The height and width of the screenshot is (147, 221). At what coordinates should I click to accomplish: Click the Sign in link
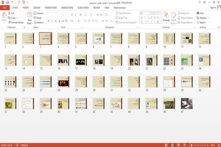click(213, 8)
